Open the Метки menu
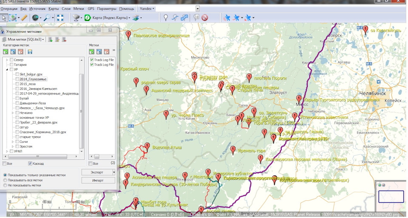The width and height of the screenshot is (408, 218). pyautogui.click(x=79, y=9)
